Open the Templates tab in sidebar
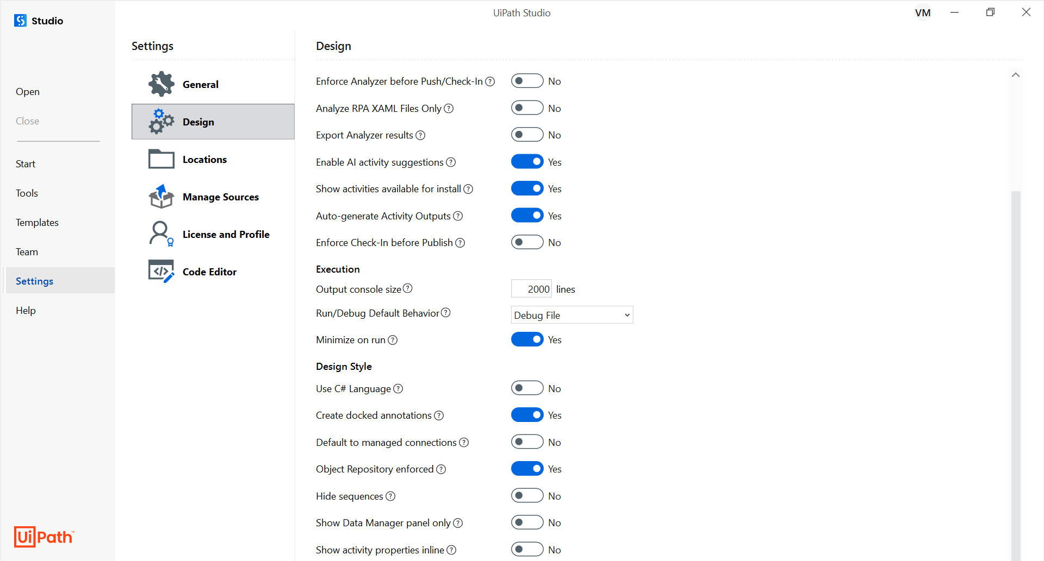Image resolution: width=1044 pixels, height=561 pixels. coord(37,223)
